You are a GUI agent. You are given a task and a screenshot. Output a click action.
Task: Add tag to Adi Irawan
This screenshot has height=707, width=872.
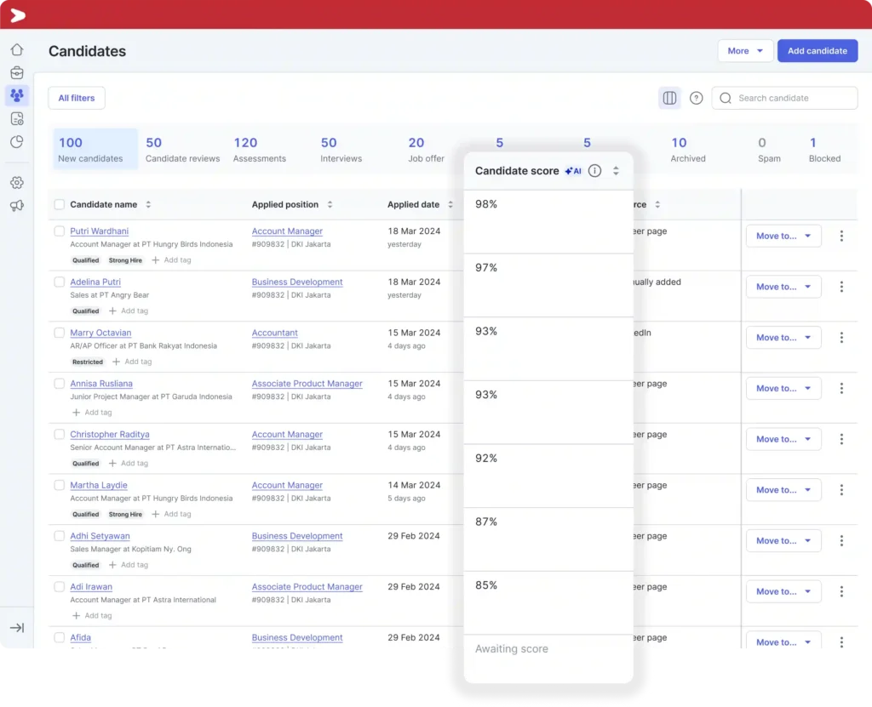(92, 615)
